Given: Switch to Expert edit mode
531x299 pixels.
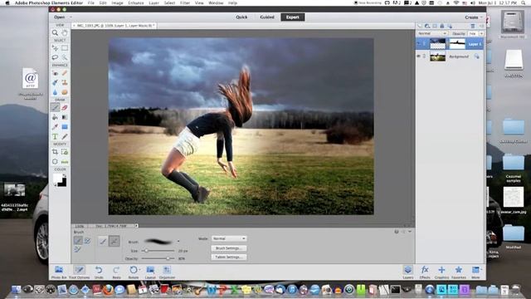Looking at the screenshot, I should tap(293, 17).
